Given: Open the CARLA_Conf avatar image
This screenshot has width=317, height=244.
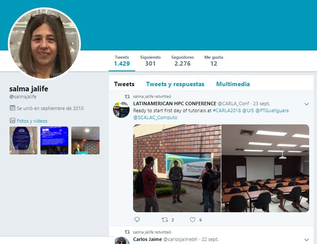Looking at the screenshot, I should pos(121,110).
